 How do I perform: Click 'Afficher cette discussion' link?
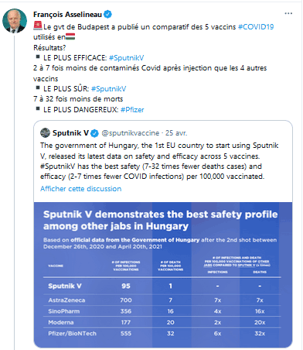[80, 189]
